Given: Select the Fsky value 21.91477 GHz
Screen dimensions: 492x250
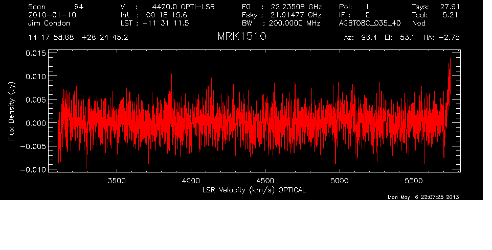Looking at the screenshot, I should point(296,15).
